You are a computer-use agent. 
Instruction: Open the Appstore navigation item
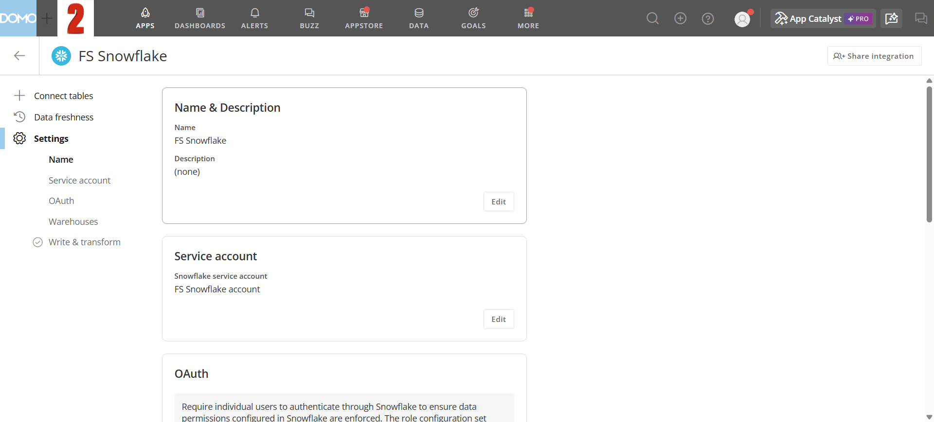(x=364, y=18)
